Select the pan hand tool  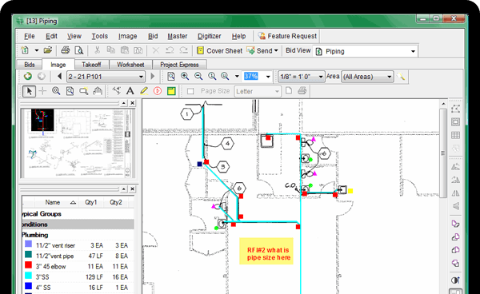(98, 91)
